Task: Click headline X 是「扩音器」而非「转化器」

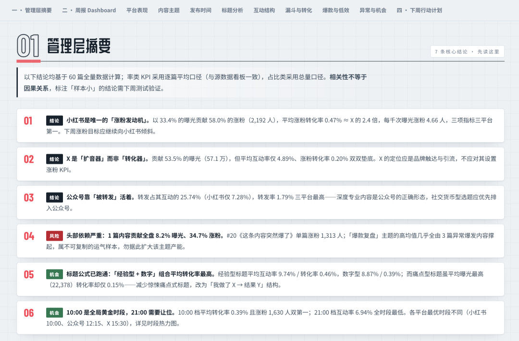Action: click(x=108, y=159)
